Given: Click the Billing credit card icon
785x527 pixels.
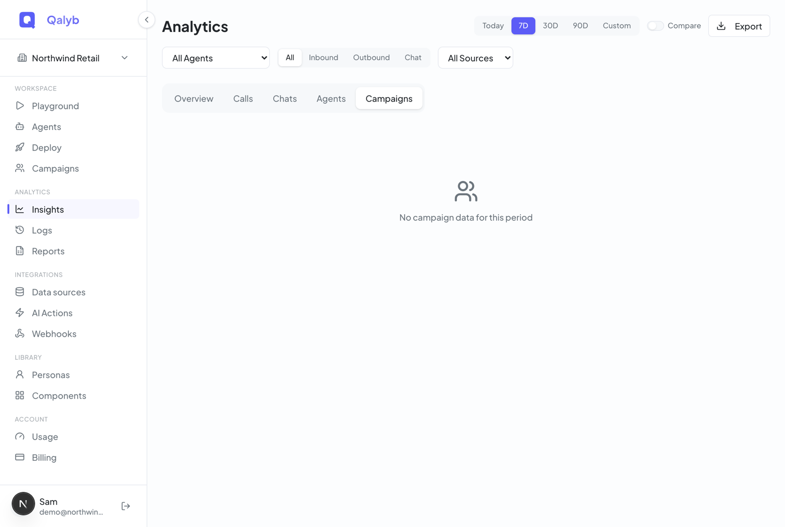Looking at the screenshot, I should (x=20, y=457).
